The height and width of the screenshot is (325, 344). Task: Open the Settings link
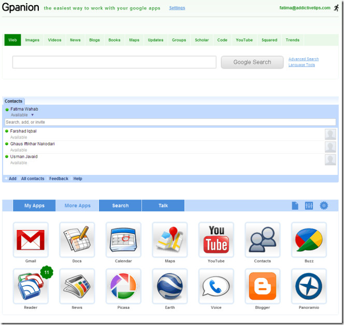pos(177,8)
